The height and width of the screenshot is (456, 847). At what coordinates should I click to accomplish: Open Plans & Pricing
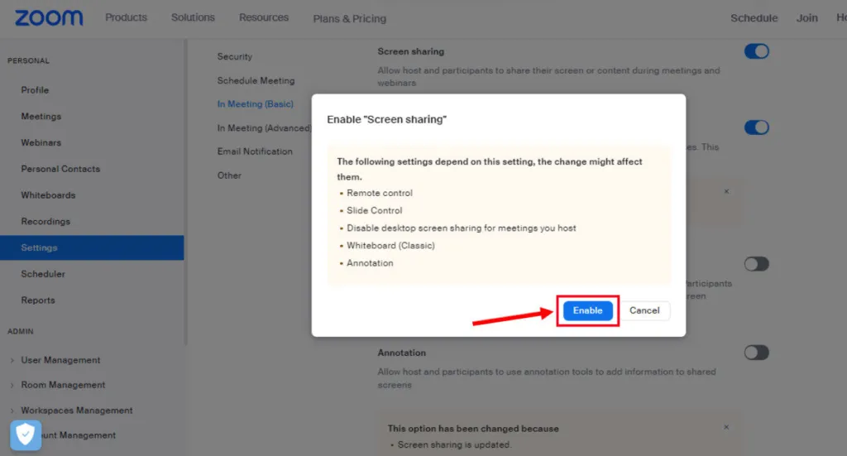pyautogui.click(x=350, y=18)
